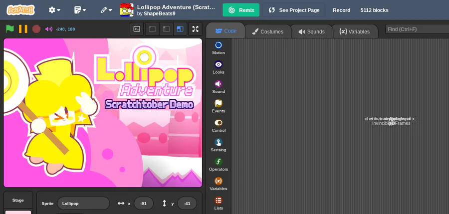Select the Lists block category

219,204
